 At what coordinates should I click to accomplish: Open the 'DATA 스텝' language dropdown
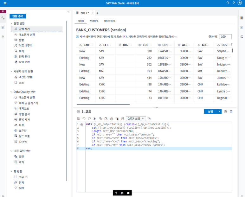tap(136, 119)
